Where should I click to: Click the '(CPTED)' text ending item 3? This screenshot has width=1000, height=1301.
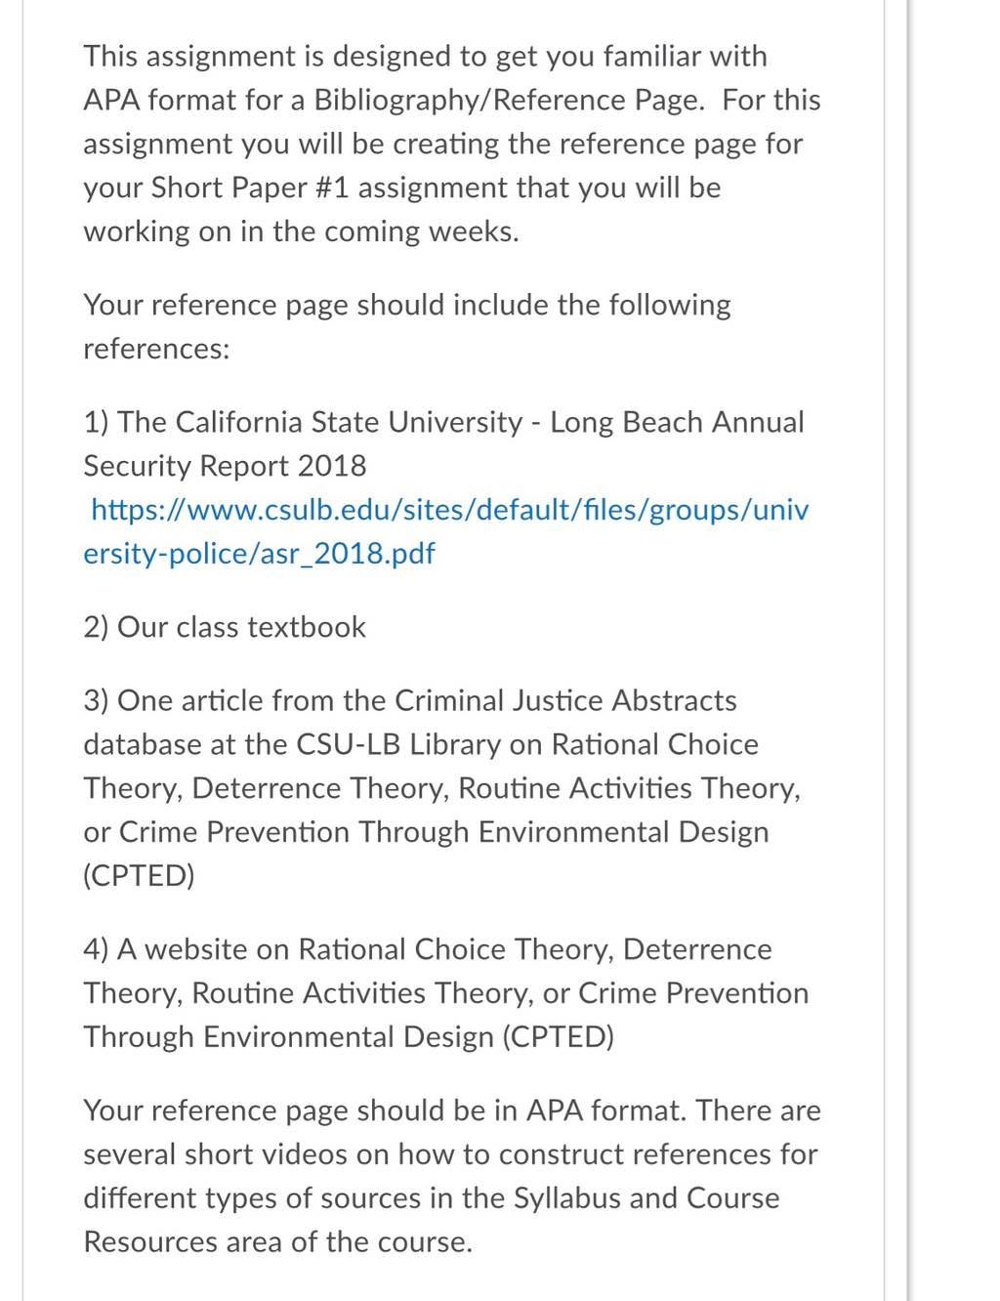click(x=140, y=876)
